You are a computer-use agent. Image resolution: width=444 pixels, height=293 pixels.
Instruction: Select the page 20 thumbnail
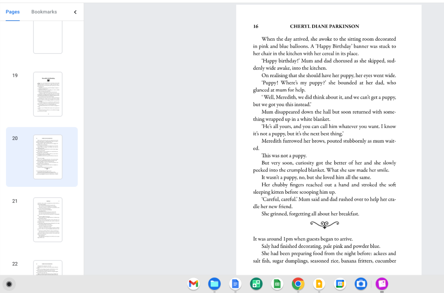(48, 157)
